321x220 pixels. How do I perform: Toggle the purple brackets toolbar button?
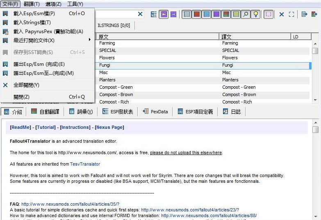click(x=269, y=14)
